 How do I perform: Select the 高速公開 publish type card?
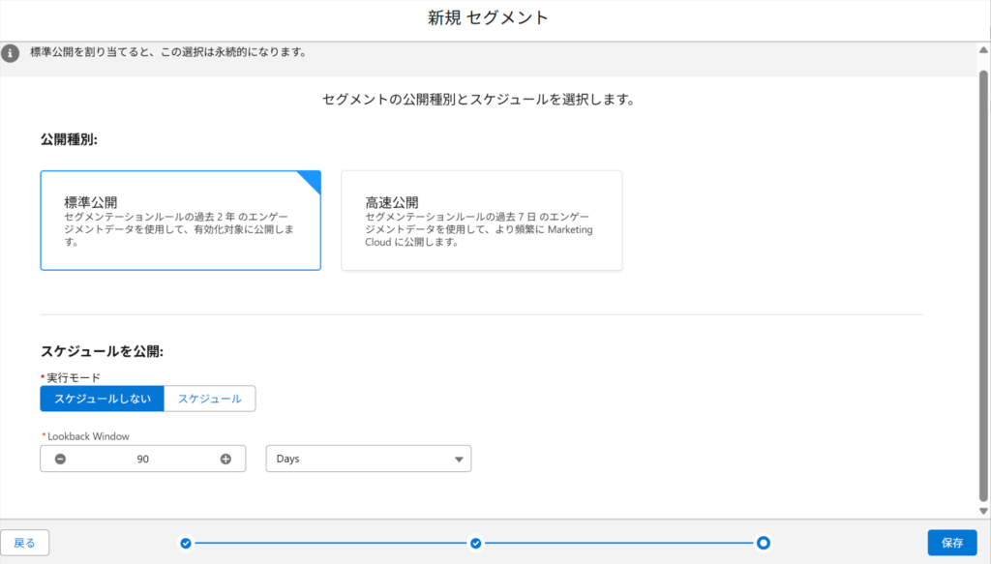coord(482,221)
